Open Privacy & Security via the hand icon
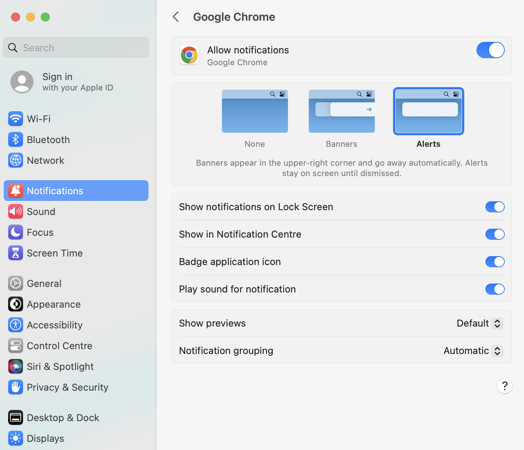 [16, 387]
